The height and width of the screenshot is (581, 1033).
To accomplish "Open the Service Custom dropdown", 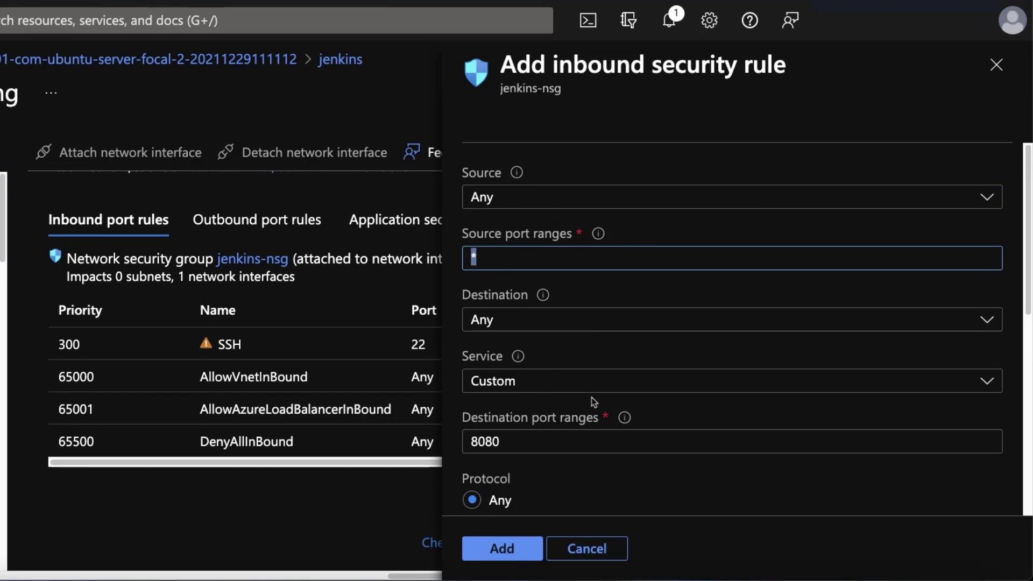I will click(x=732, y=381).
